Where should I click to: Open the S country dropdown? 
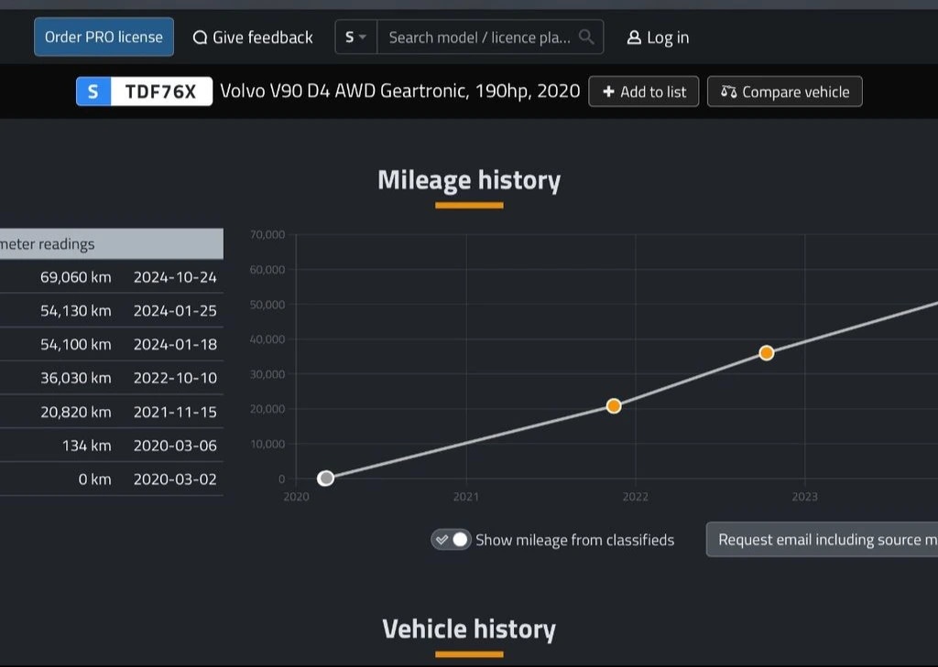pos(355,38)
